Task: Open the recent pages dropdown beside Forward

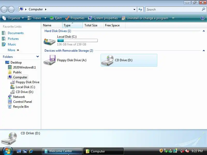Action: [16, 10]
